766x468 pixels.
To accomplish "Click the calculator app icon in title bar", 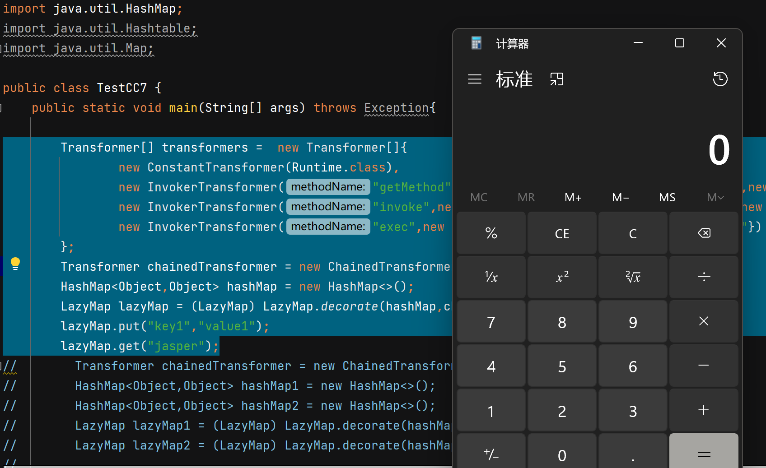I will pyautogui.click(x=476, y=43).
